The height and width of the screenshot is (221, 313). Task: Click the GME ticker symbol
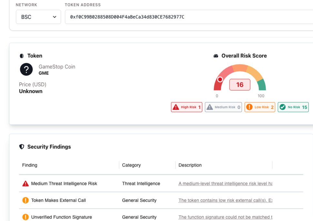point(44,73)
